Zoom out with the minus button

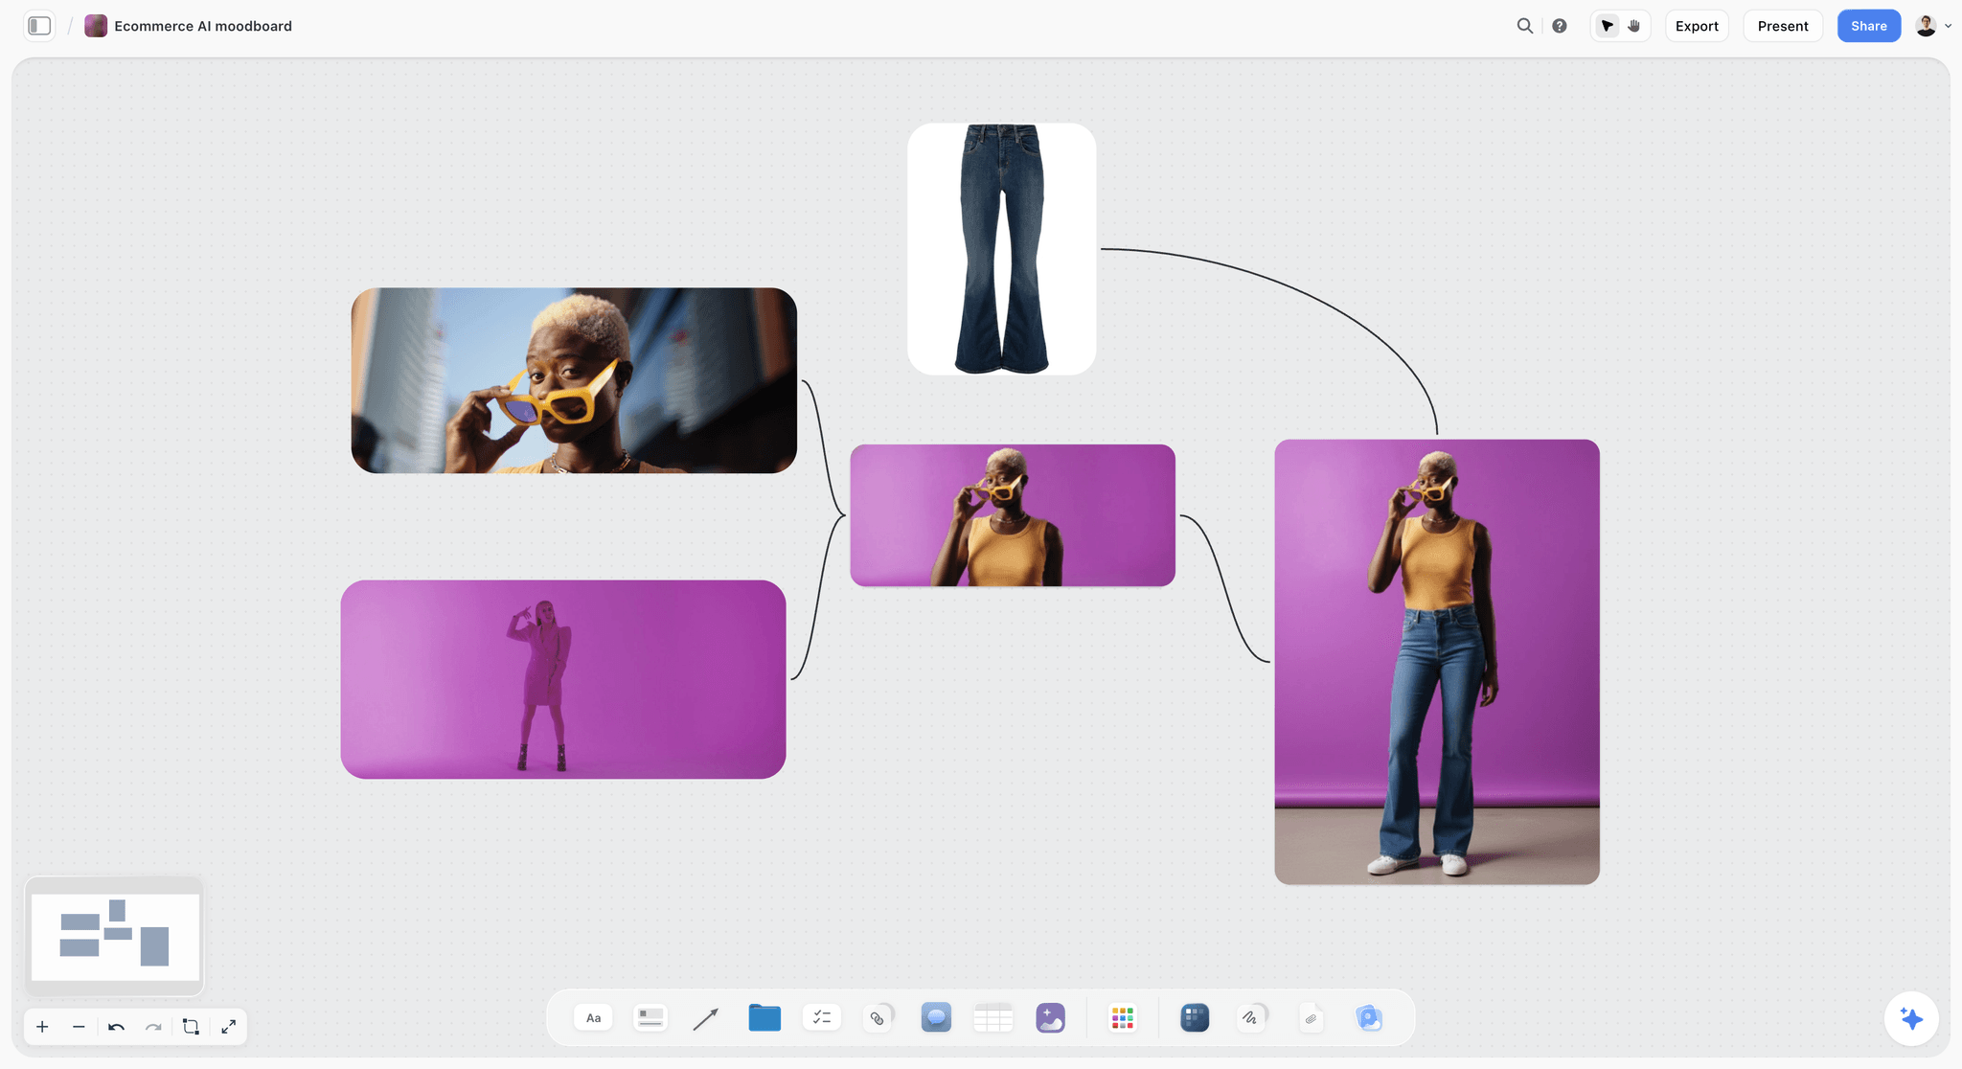pos(79,1027)
